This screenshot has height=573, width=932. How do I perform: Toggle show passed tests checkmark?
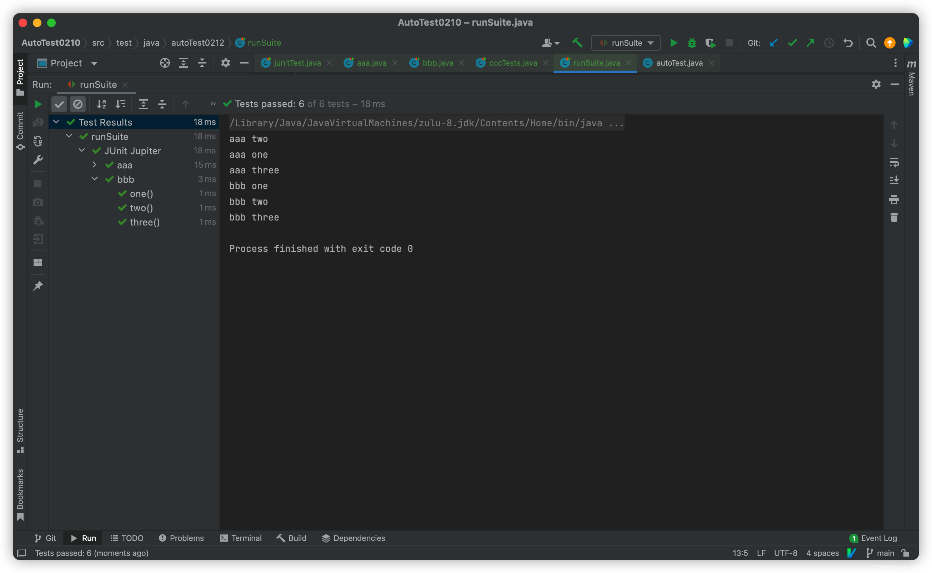59,104
